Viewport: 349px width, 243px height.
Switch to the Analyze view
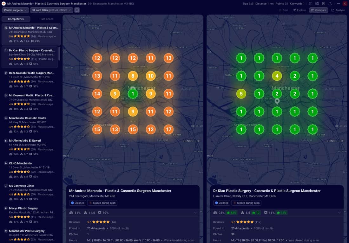click(x=338, y=10)
